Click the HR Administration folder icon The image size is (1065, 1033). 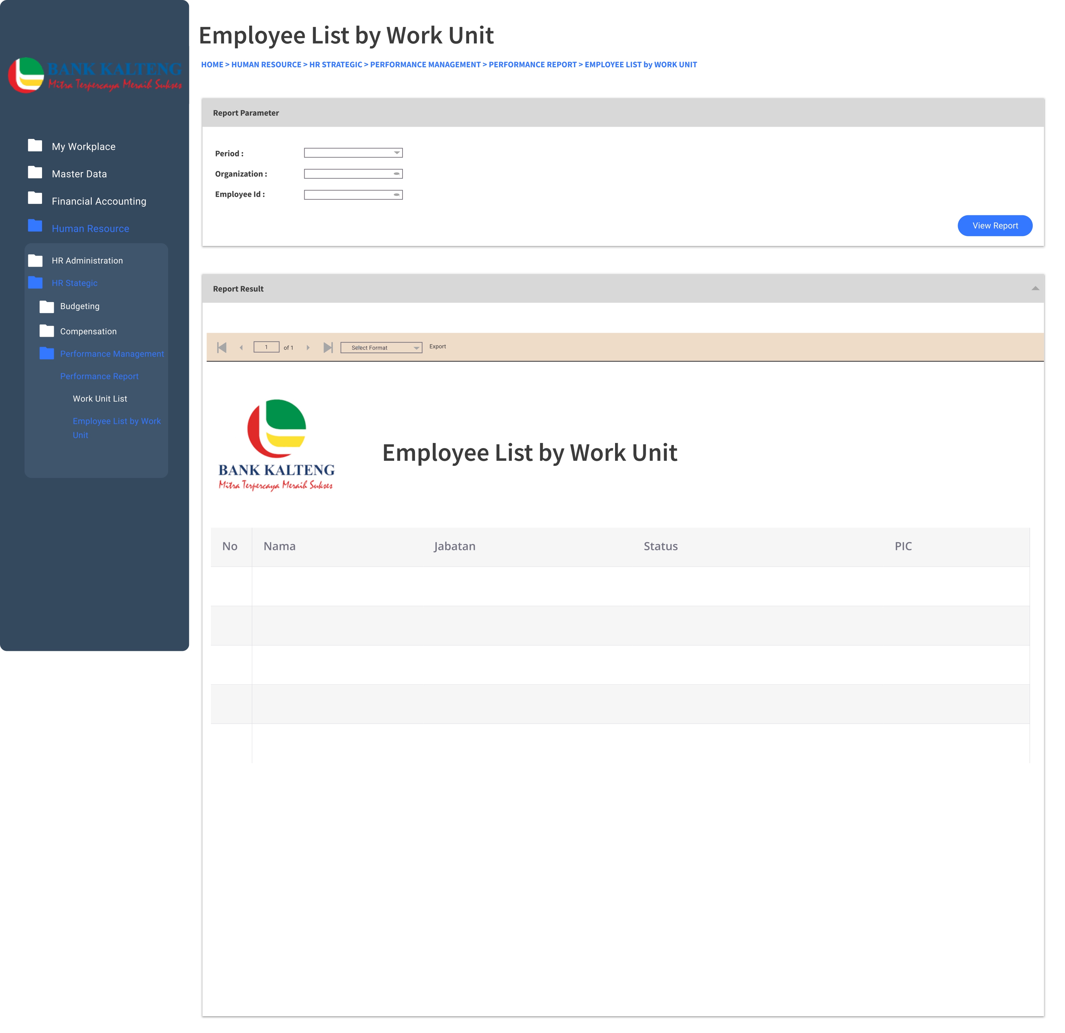[35, 261]
